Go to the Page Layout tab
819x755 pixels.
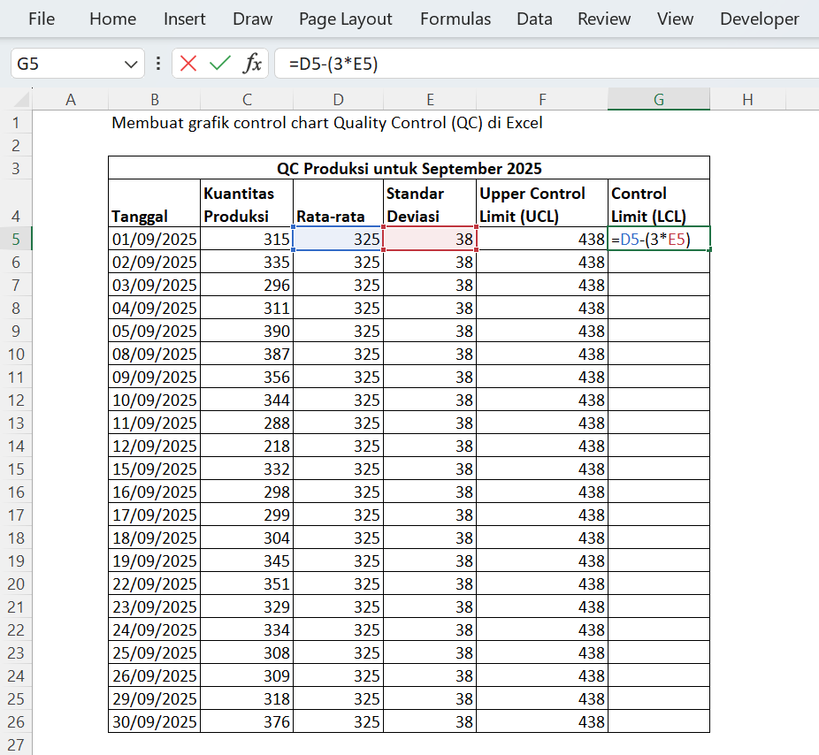coord(345,19)
